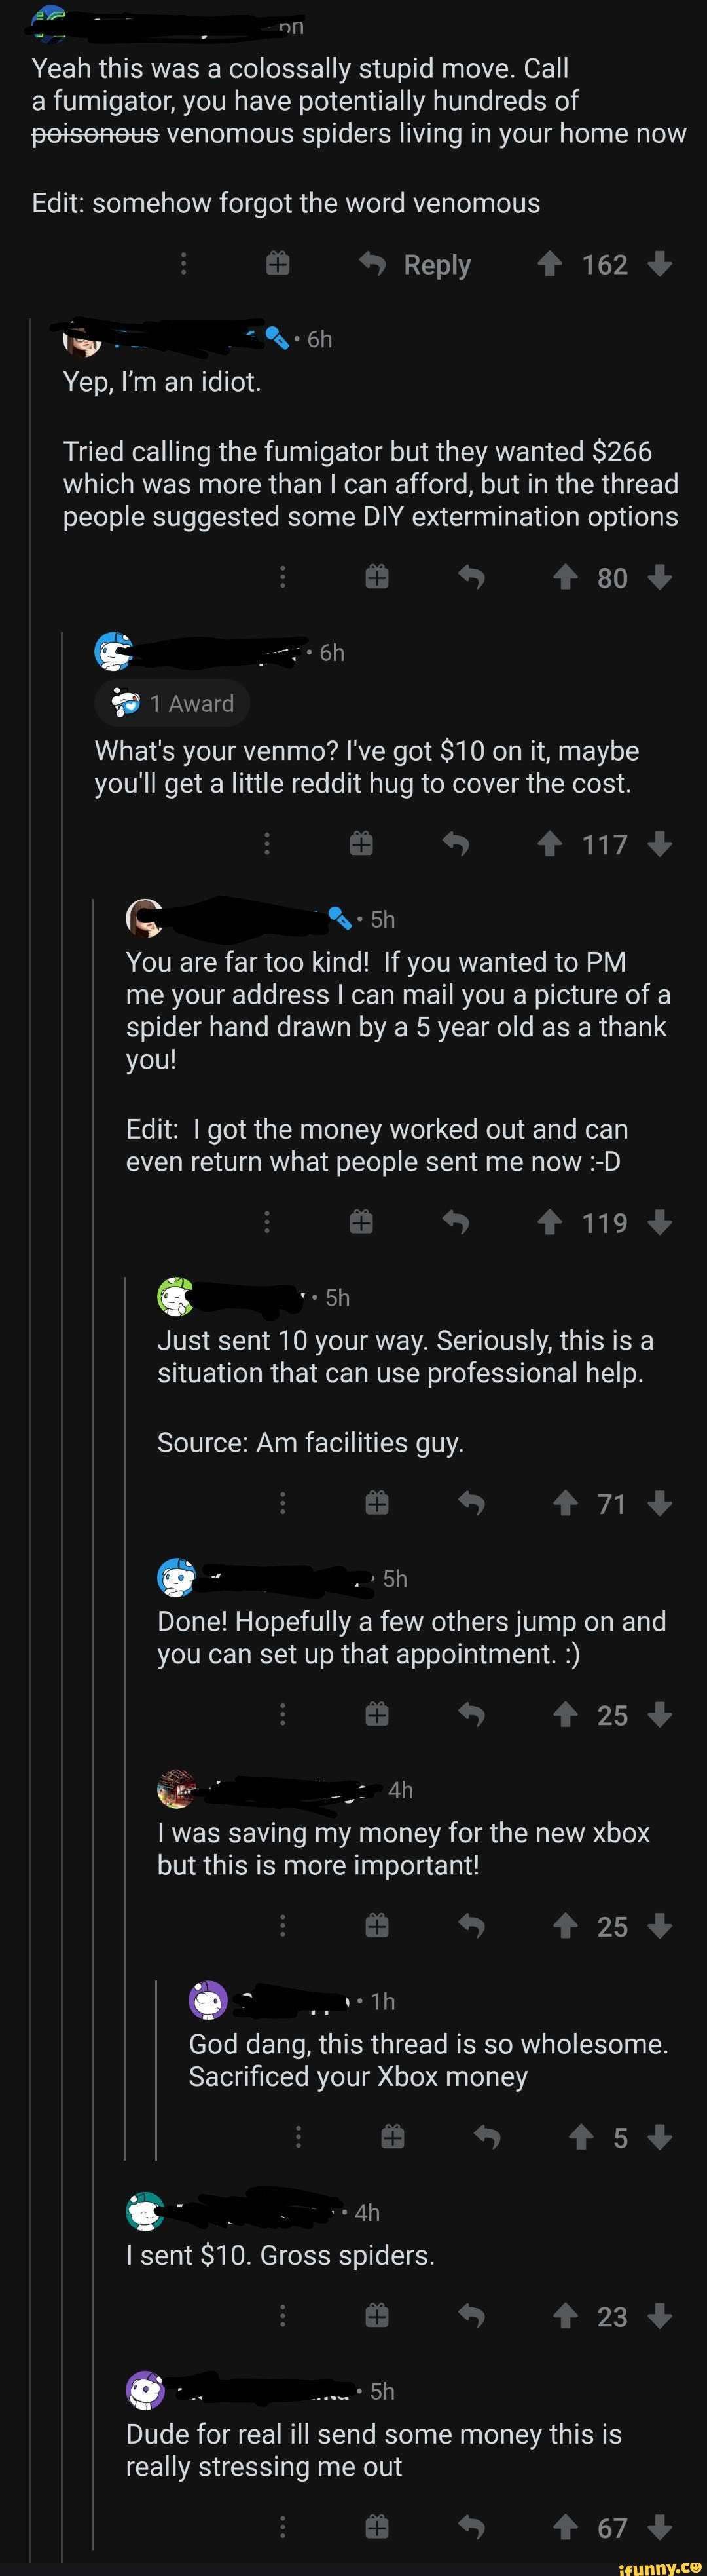Reply to the 'Done! Hopefully' comment
Viewport: 707px width, 2576px height.
(470, 1715)
